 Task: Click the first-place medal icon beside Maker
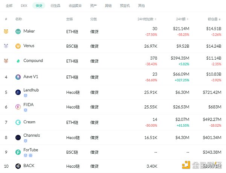coord(6,32)
